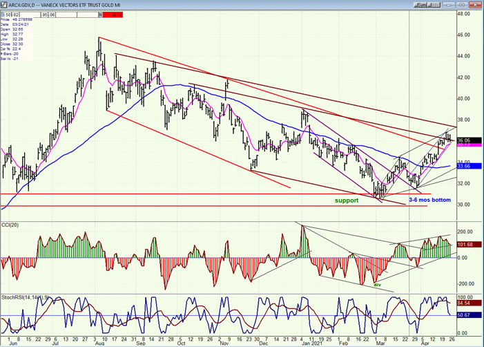Image resolution: width=484 pixels, height=347 pixels.
Task: Click the green 'div' label on CCI
Action: pos(377,285)
